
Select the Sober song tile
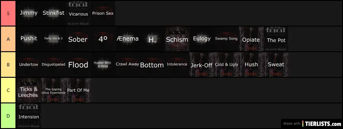point(78,39)
